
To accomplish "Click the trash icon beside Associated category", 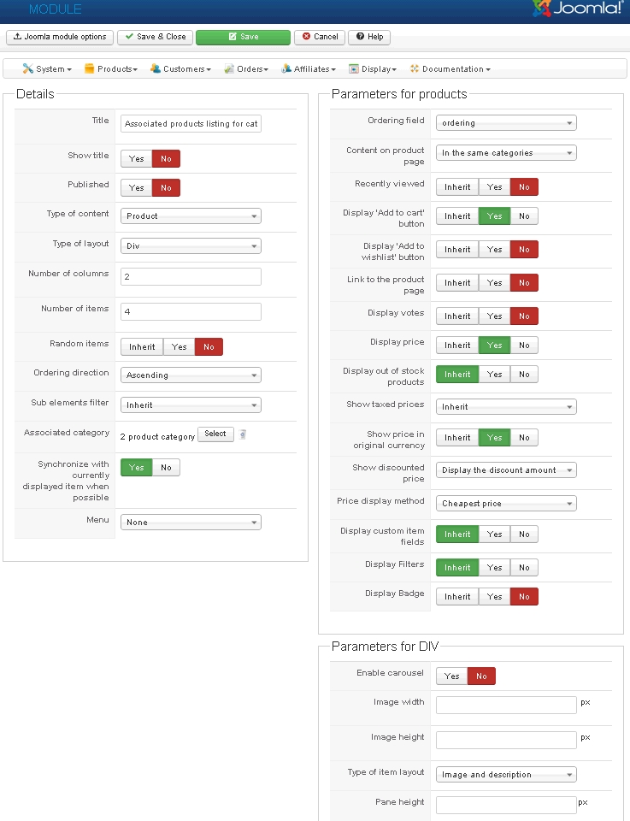I will pos(242,434).
